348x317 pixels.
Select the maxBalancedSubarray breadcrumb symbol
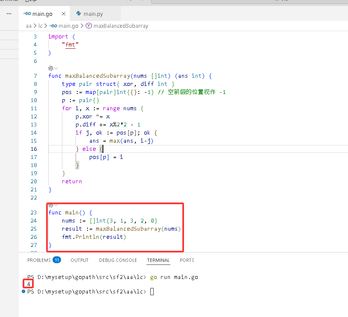point(121,26)
